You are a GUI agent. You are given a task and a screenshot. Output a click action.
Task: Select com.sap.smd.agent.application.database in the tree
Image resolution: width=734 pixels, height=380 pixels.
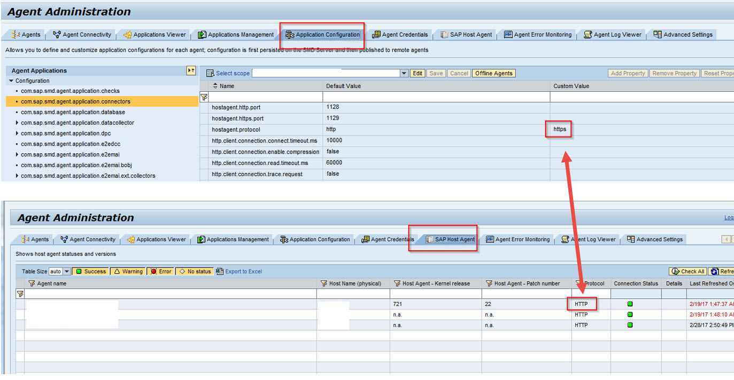click(73, 112)
